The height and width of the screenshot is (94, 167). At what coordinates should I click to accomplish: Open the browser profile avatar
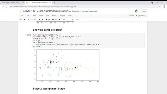coord(164,7)
